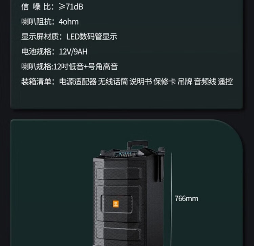
Task: Click the 显示屏材质 LED数码管显示 line
Action: click(69, 37)
